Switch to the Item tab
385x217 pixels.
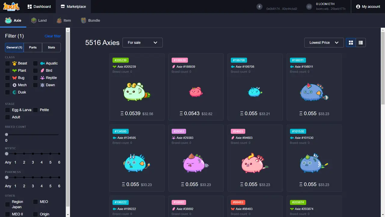64,20
